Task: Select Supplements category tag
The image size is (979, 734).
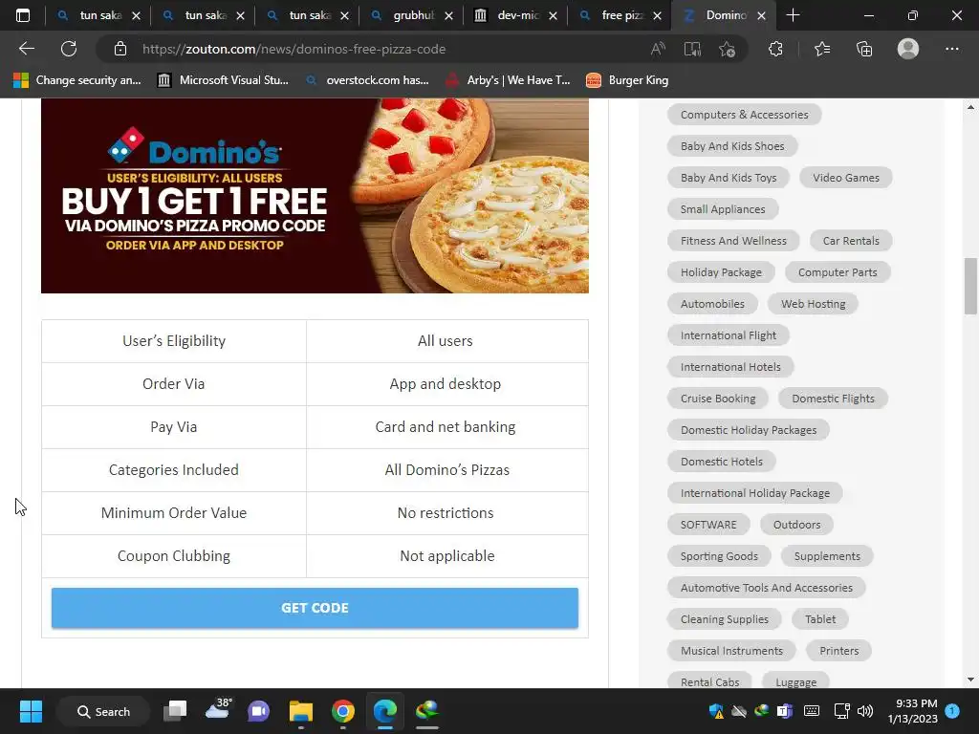Action: click(827, 556)
